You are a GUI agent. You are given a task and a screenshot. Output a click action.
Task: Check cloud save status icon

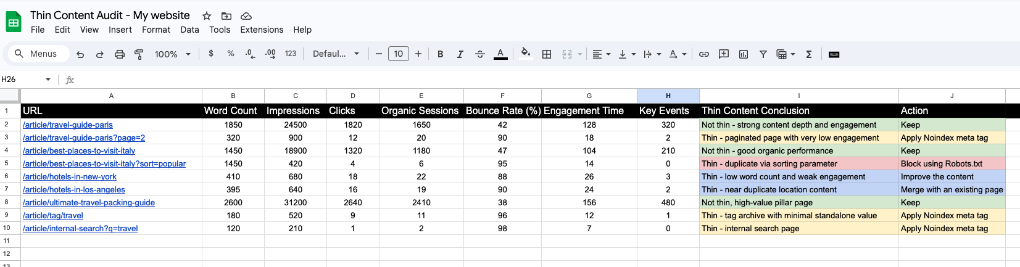[x=246, y=16]
